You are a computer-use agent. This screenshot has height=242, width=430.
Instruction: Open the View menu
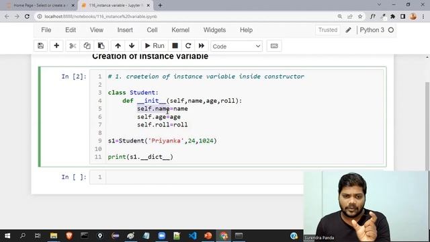pos(97,30)
